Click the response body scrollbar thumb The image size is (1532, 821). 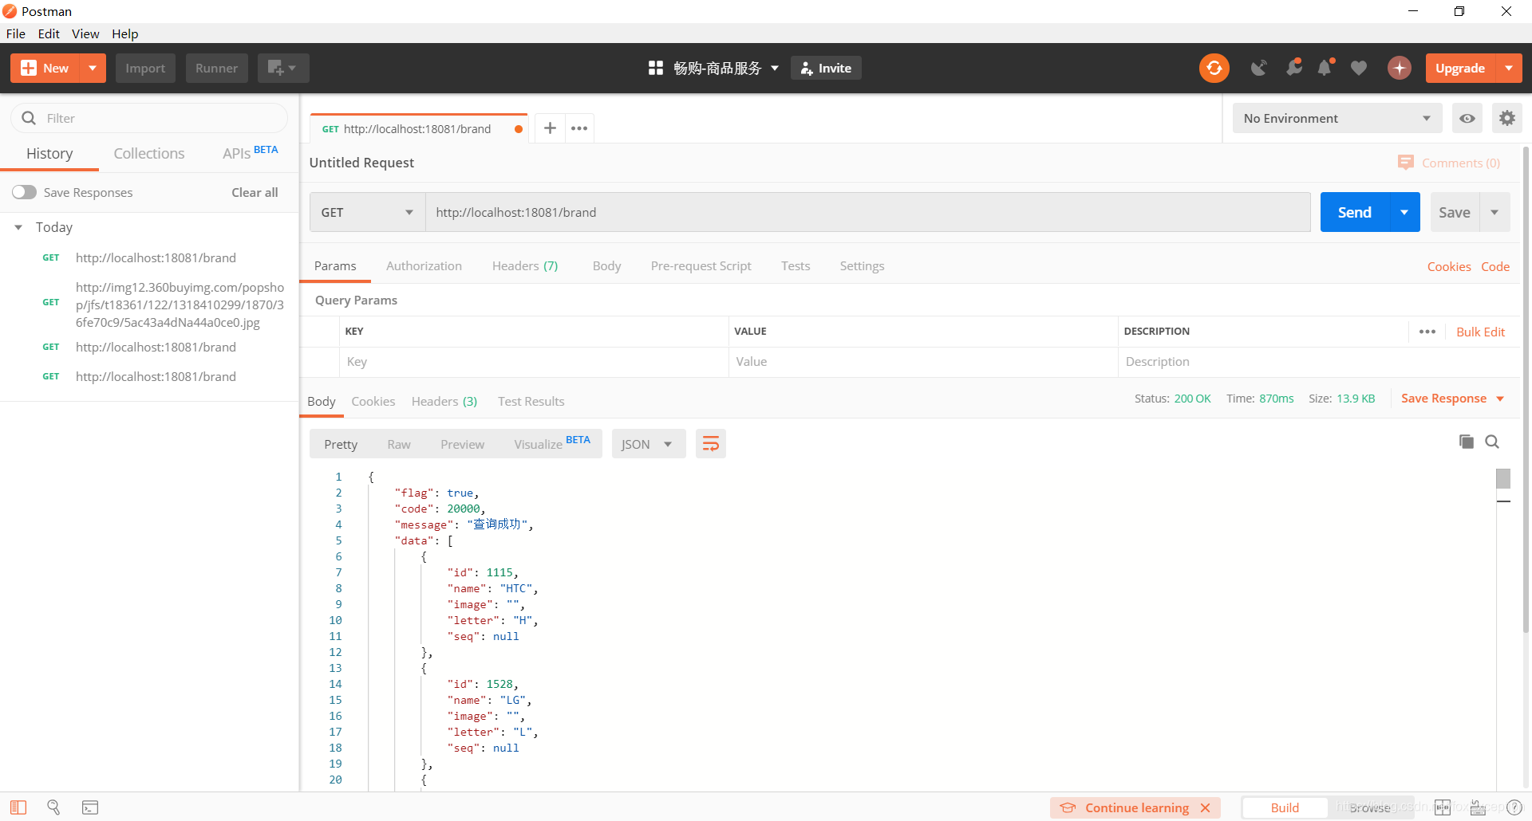click(1503, 478)
